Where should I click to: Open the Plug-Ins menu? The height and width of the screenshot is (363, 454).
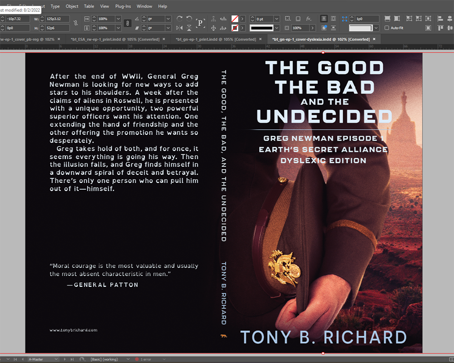coord(123,6)
